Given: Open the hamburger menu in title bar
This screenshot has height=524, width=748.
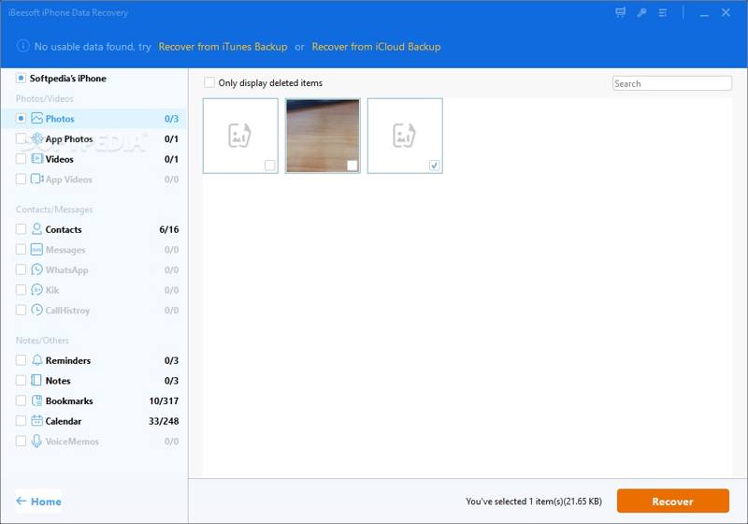Looking at the screenshot, I should (663, 13).
